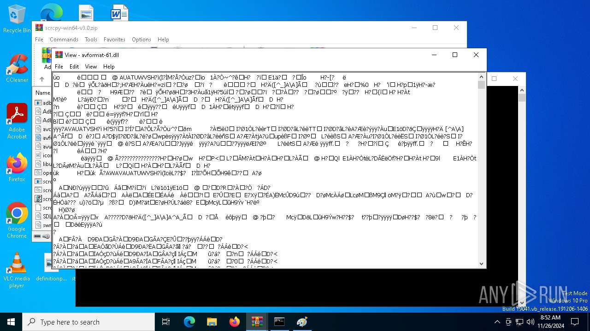
Task: Select the highlighted avf file entry
Action: (43, 137)
